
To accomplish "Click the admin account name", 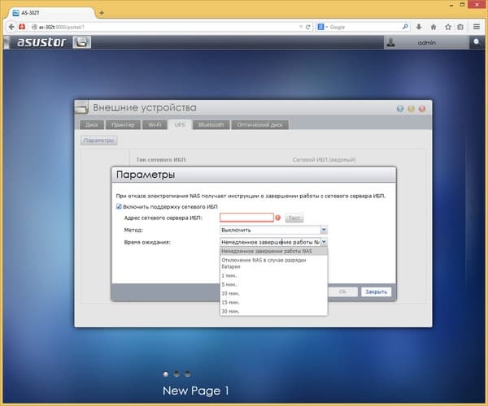I will [x=427, y=42].
